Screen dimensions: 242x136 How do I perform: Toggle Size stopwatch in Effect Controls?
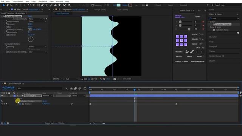pos(7,27)
